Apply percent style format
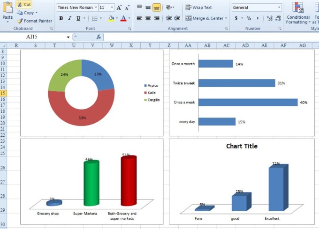The width and height of the screenshot is (319, 229). click(x=249, y=18)
